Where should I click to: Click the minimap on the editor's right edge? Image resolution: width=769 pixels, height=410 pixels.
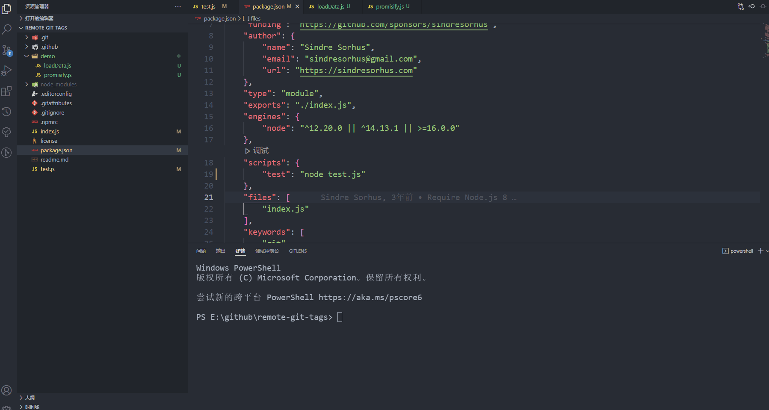pyautogui.click(x=766, y=43)
